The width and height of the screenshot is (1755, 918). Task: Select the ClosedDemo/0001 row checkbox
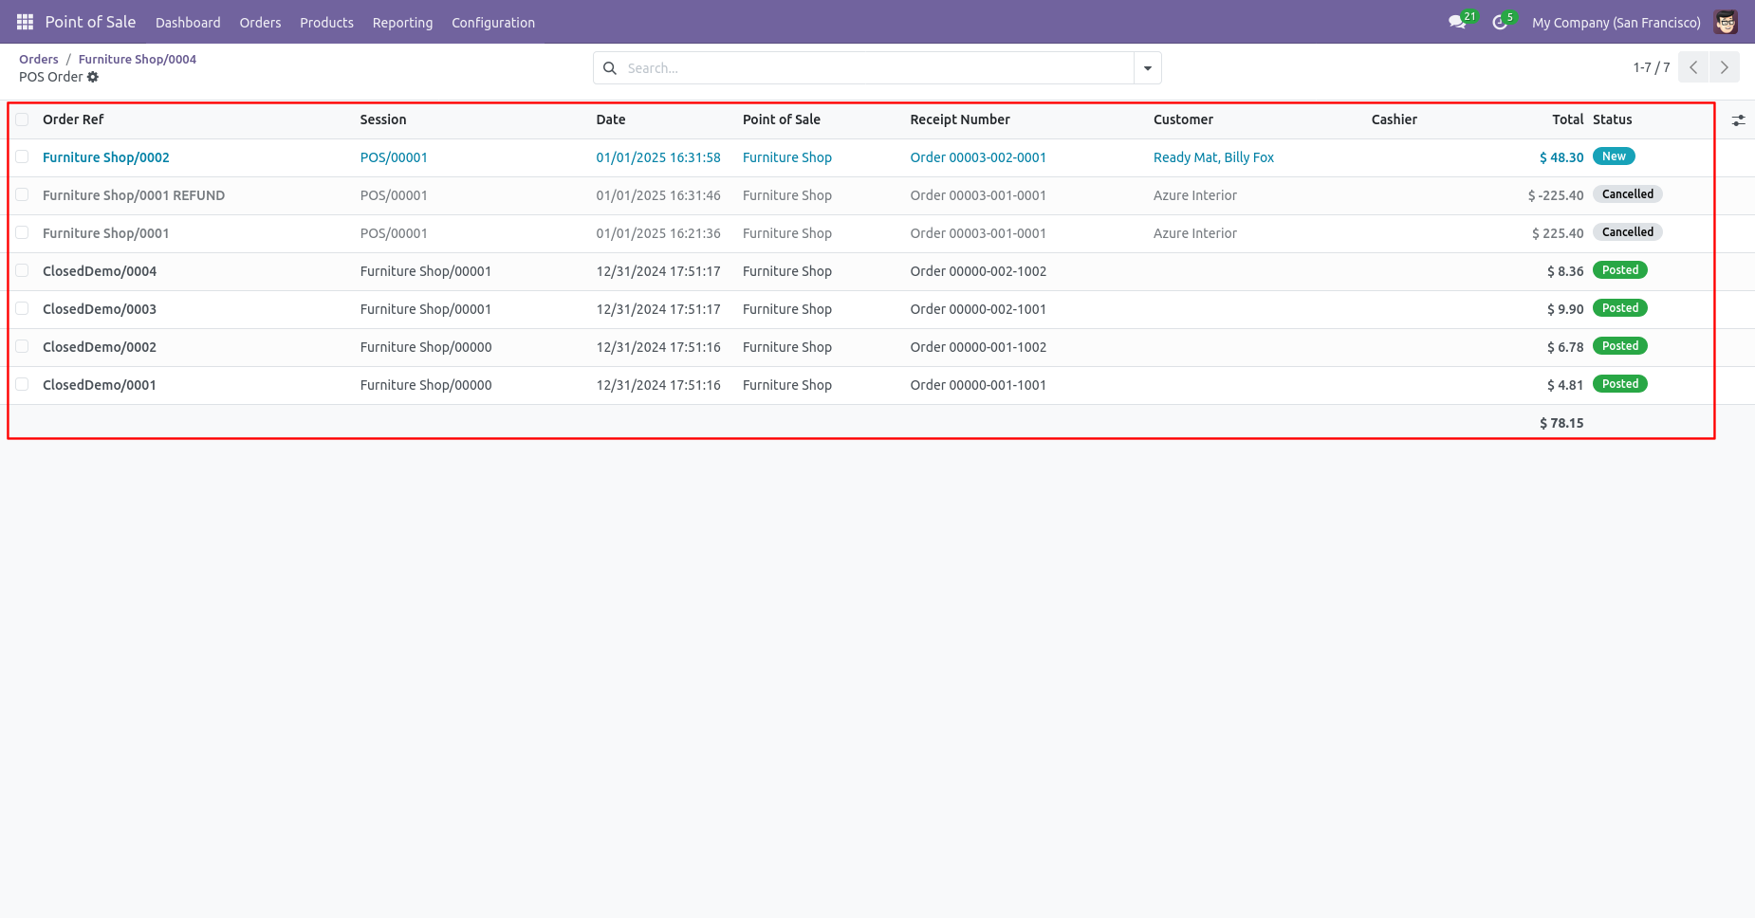[22, 384]
